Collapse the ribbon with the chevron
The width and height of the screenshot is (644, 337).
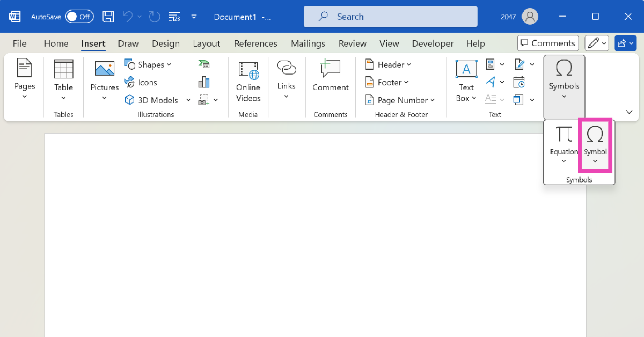pos(629,112)
